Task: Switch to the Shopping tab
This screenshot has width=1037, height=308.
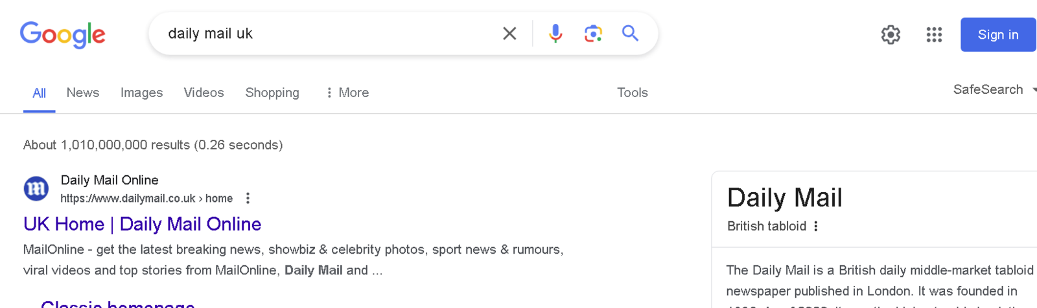Action: click(272, 93)
